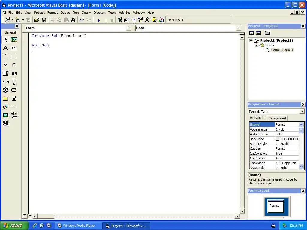Select the vertical scrollbar tool

pyautogui.click(x=14, y=82)
